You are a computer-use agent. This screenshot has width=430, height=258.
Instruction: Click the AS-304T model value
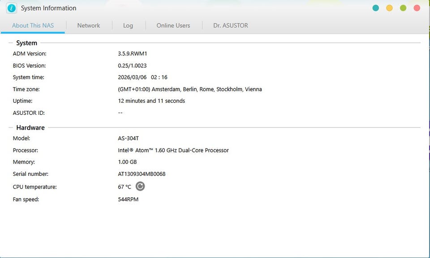tap(128, 139)
